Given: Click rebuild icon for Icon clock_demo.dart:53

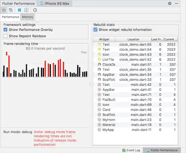Looking at the screenshot, I should pos(99,54).
